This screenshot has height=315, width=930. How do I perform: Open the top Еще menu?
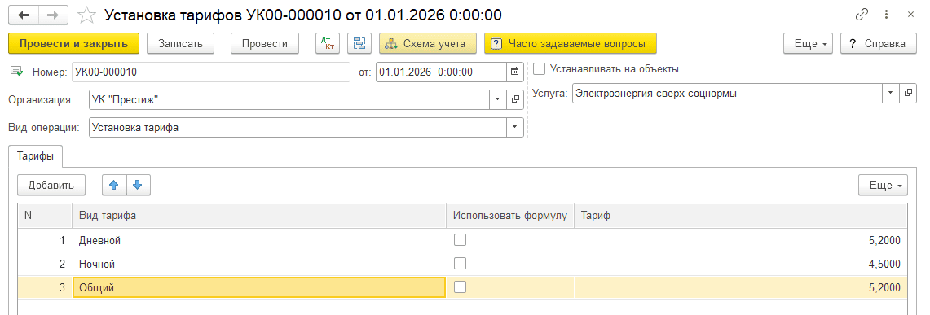[809, 43]
